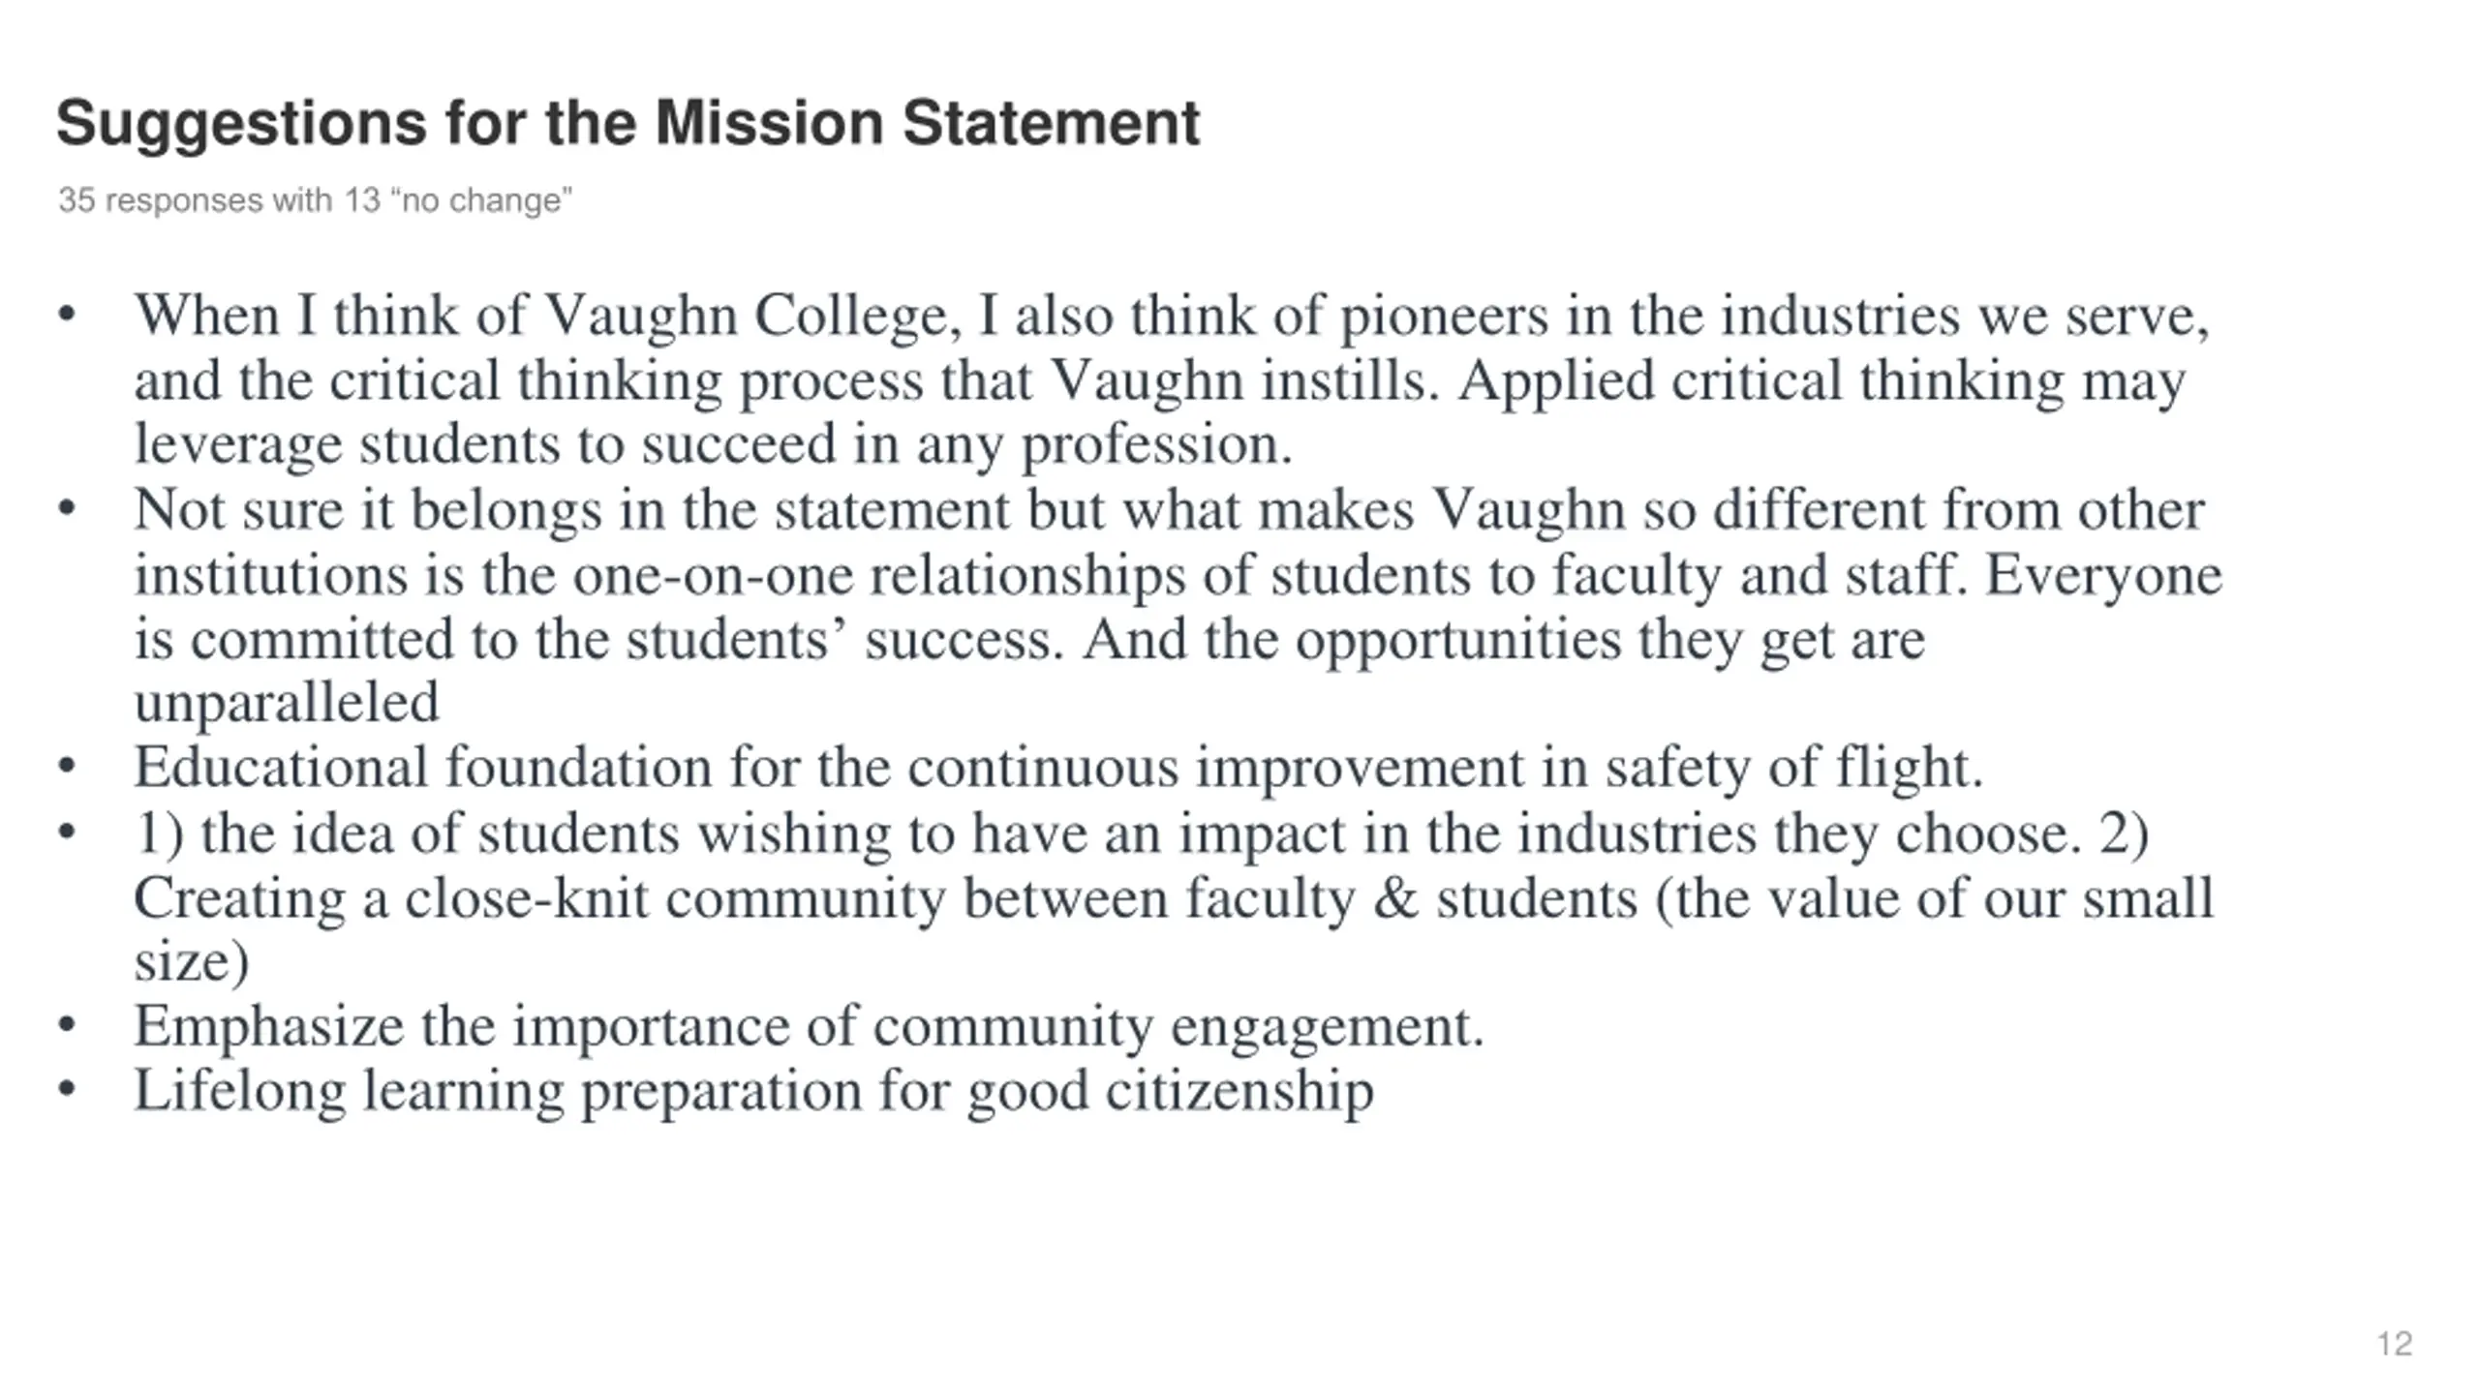
Task: Click the words 'good citizenship'
Action: coord(1170,1091)
